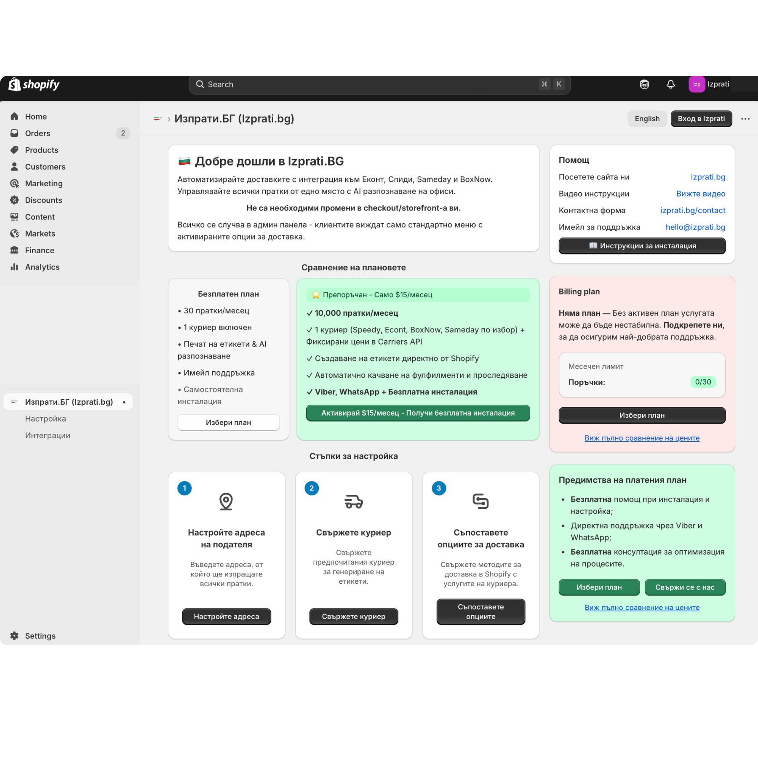Click the Discounts icon in sidebar
Viewport: 758px width, 758px height.
15,200
